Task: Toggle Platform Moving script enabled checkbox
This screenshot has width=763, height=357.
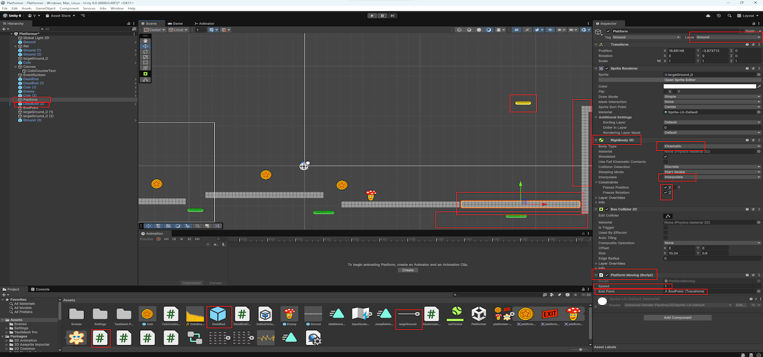Action: coord(607,275)
